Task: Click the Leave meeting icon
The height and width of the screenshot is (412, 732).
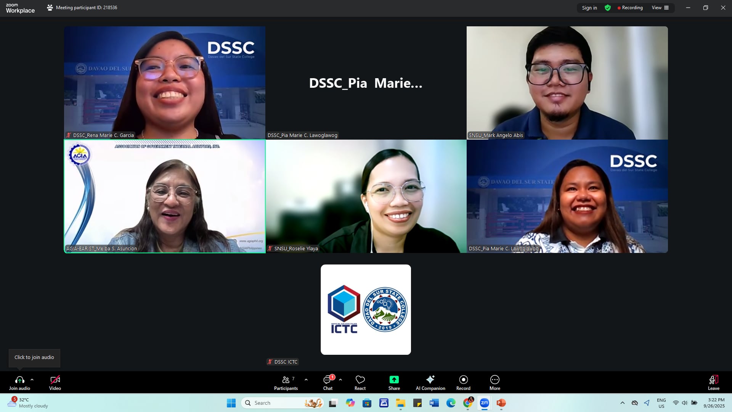Action: (713, 380)
